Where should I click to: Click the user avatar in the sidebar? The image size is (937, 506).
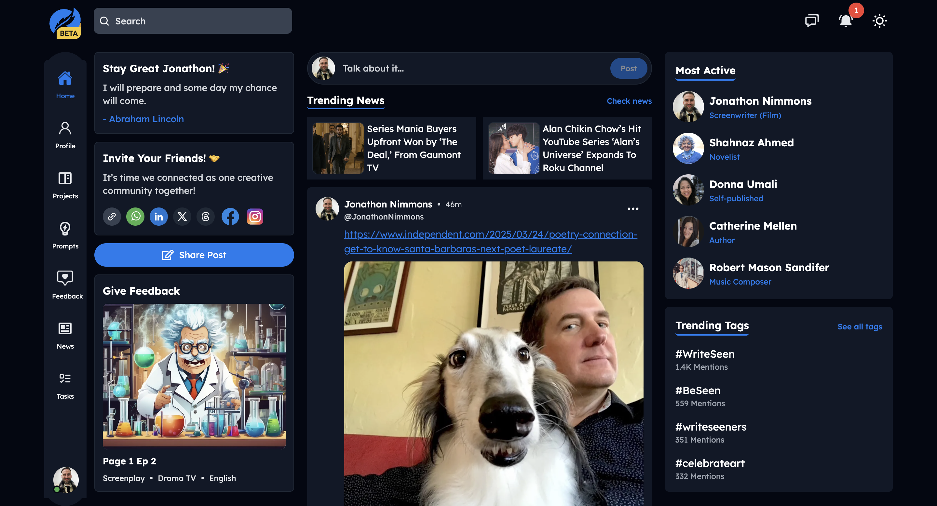tap(66, 480)
